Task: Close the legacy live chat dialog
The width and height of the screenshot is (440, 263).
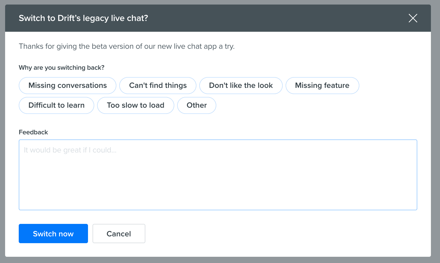Action: (x=413, y=18)
